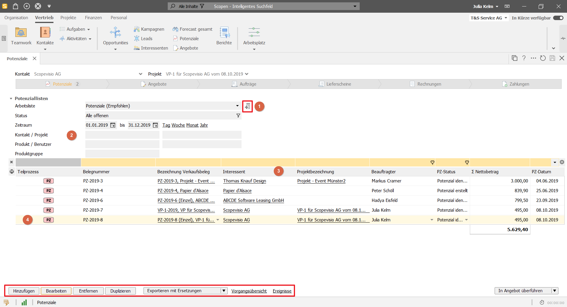Open the Berichte ribbon icon
567x307 pixels.
coord(224,36)
